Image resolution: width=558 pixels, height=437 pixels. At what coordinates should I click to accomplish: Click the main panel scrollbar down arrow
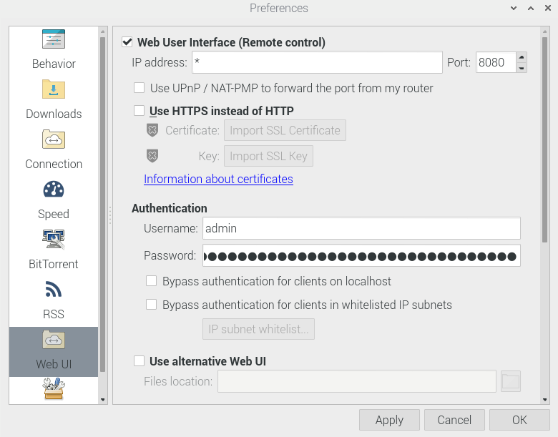(x=544, y=400)
